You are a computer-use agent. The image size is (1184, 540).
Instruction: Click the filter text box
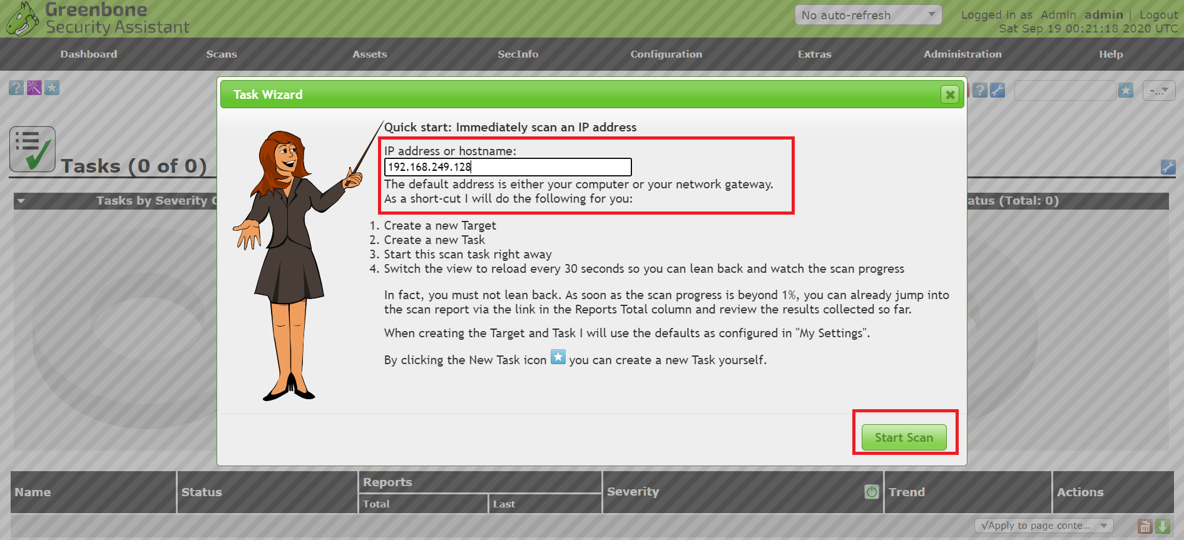click(x=1065, y=91)
